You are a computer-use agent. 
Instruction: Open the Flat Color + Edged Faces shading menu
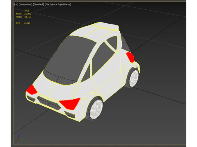58,4
